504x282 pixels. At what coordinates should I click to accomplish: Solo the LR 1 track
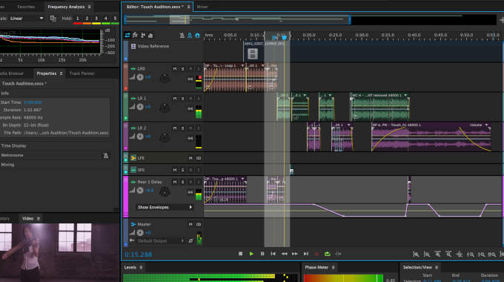click(x=182, y=98)
